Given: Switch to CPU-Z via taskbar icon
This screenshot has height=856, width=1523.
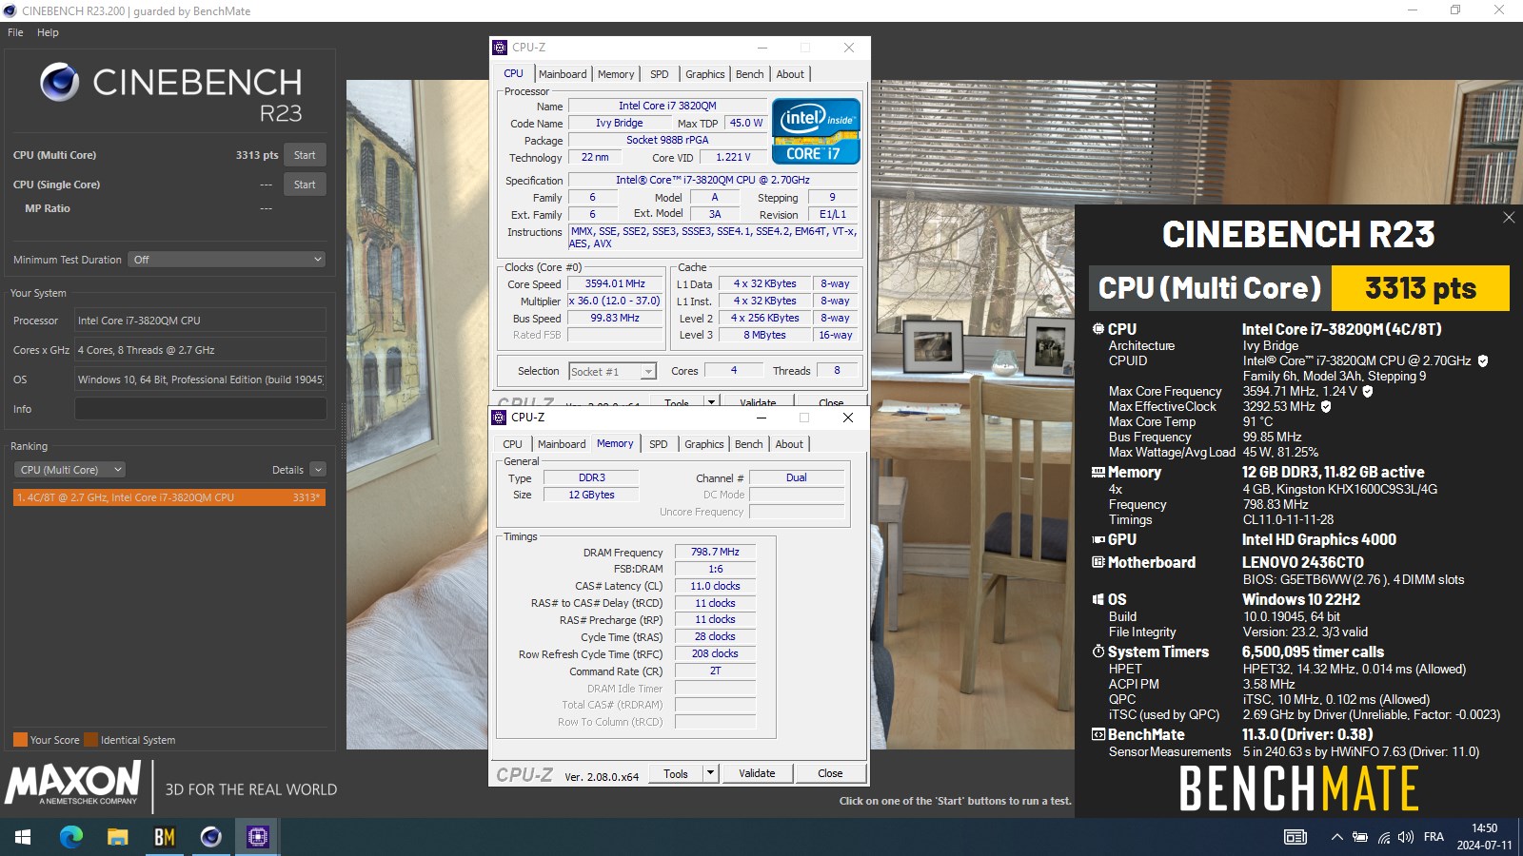Looking at the screenshot, I should (257, 837).
